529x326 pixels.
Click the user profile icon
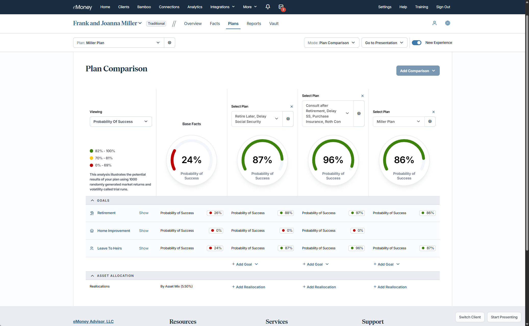tap(434, 23)
